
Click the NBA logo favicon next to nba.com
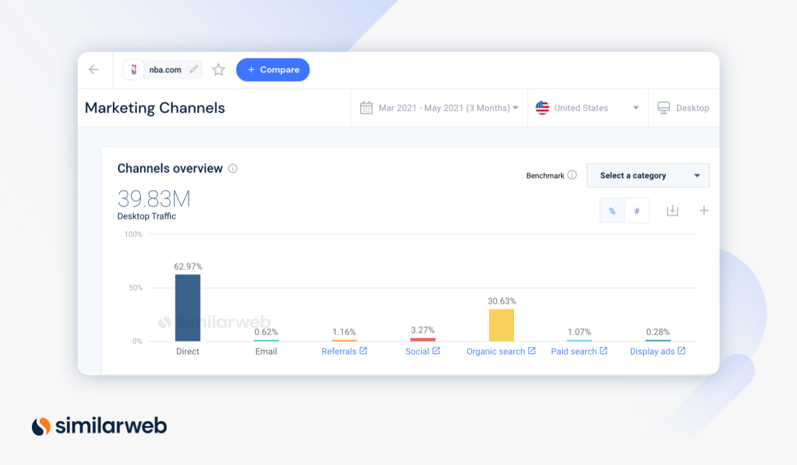[x=133, y=68]
